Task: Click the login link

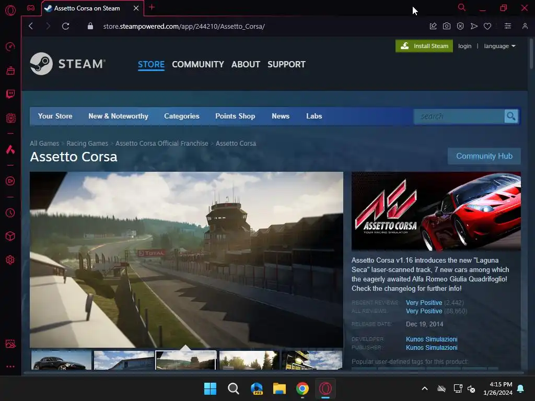Action: coord(464,46)
